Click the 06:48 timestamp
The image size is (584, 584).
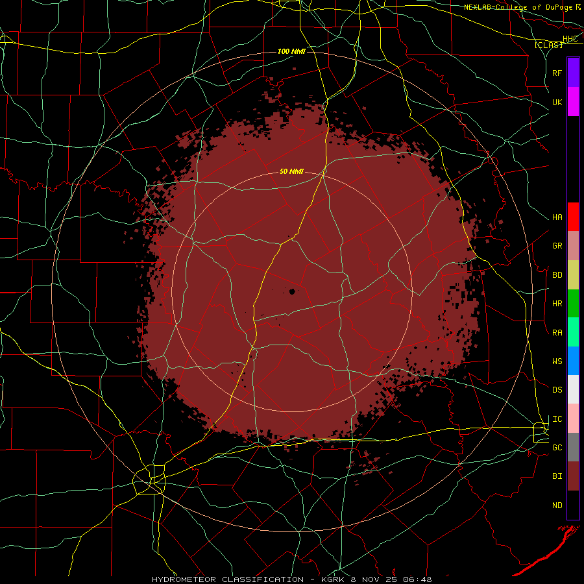point(417,579)
